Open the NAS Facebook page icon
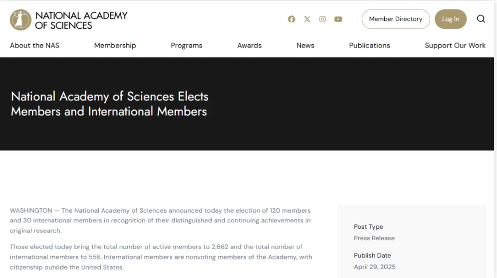This screenshot has width=497, height=278. pos(291,19)
